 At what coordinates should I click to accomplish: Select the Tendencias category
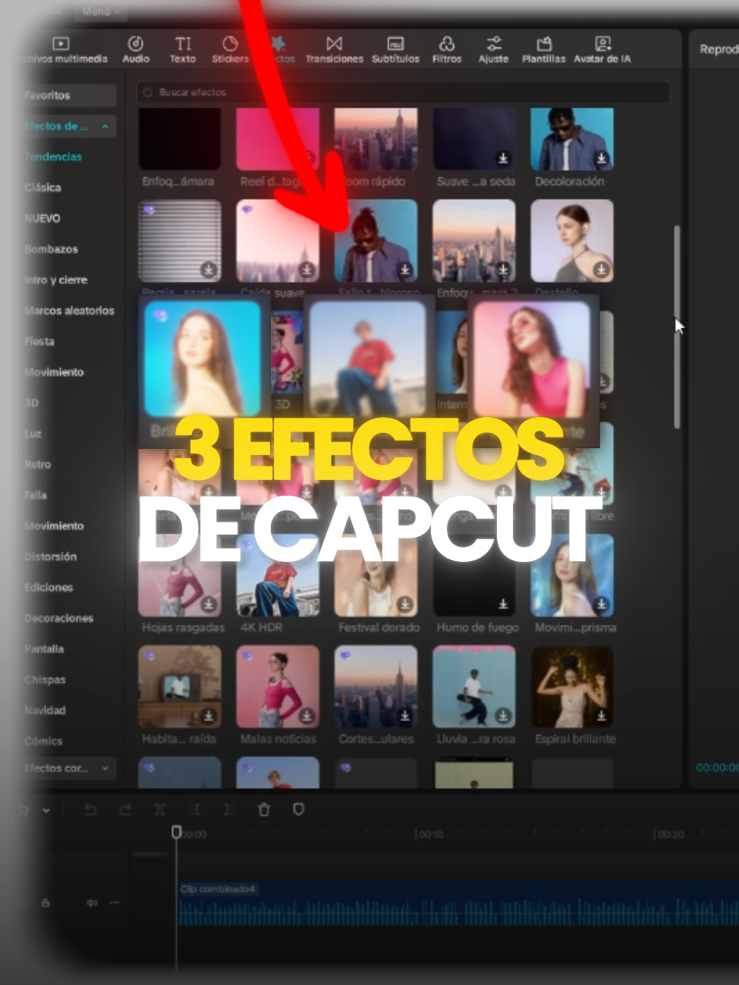click(x=53, y=157)
